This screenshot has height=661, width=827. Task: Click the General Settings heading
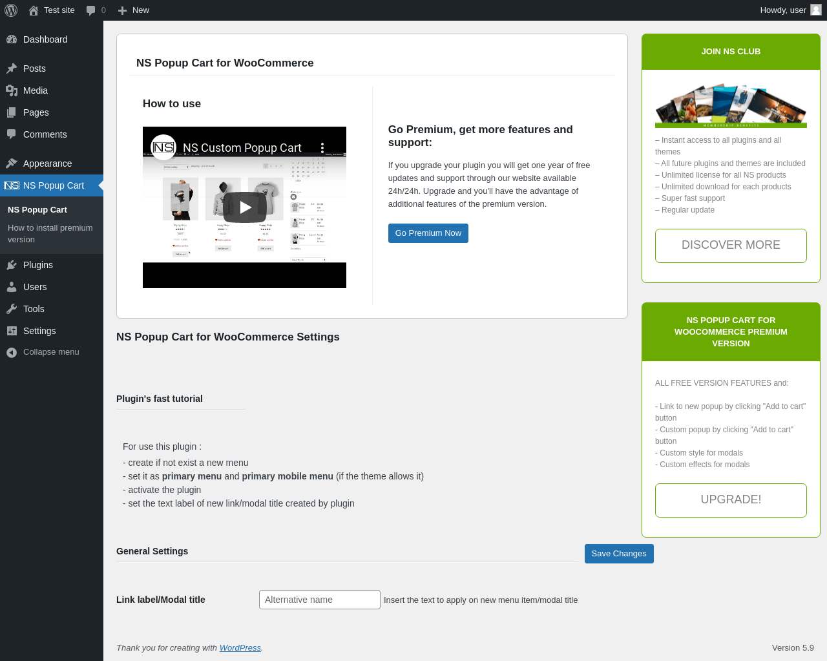coord(152,551)
